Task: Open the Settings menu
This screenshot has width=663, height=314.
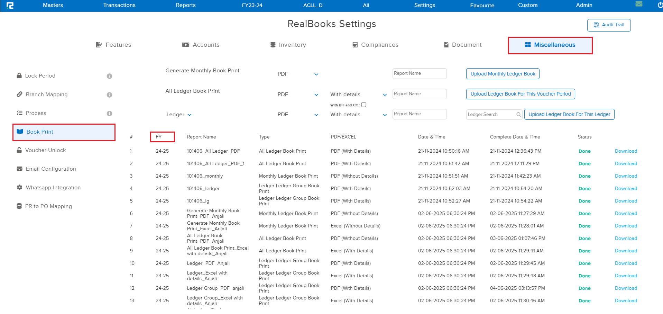Action: click(425, 5)
